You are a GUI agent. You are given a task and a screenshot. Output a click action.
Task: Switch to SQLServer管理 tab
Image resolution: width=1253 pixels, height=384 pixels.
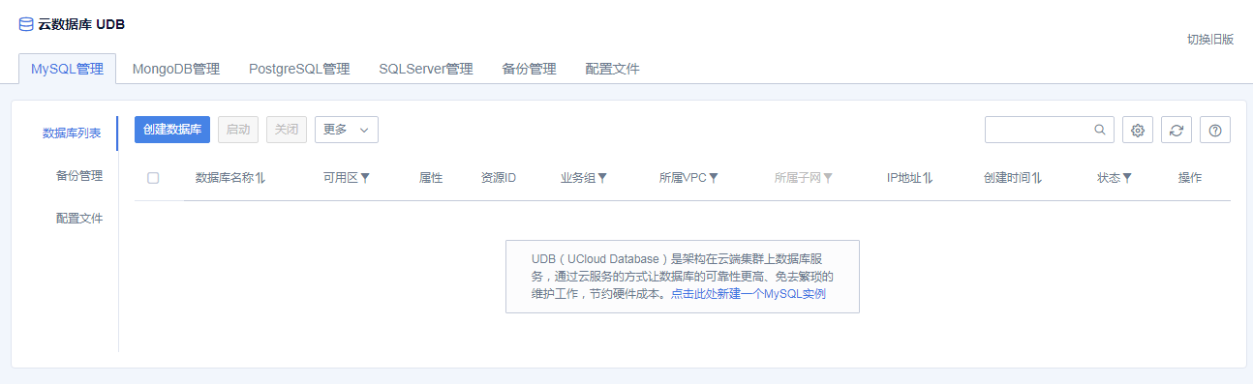[x=426, y=69]
